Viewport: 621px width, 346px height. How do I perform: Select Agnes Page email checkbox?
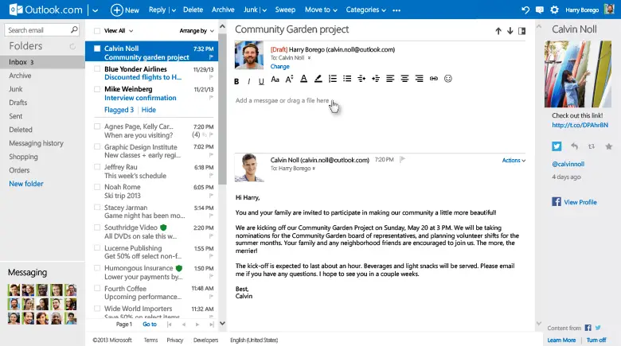click(x=96, y=126)
